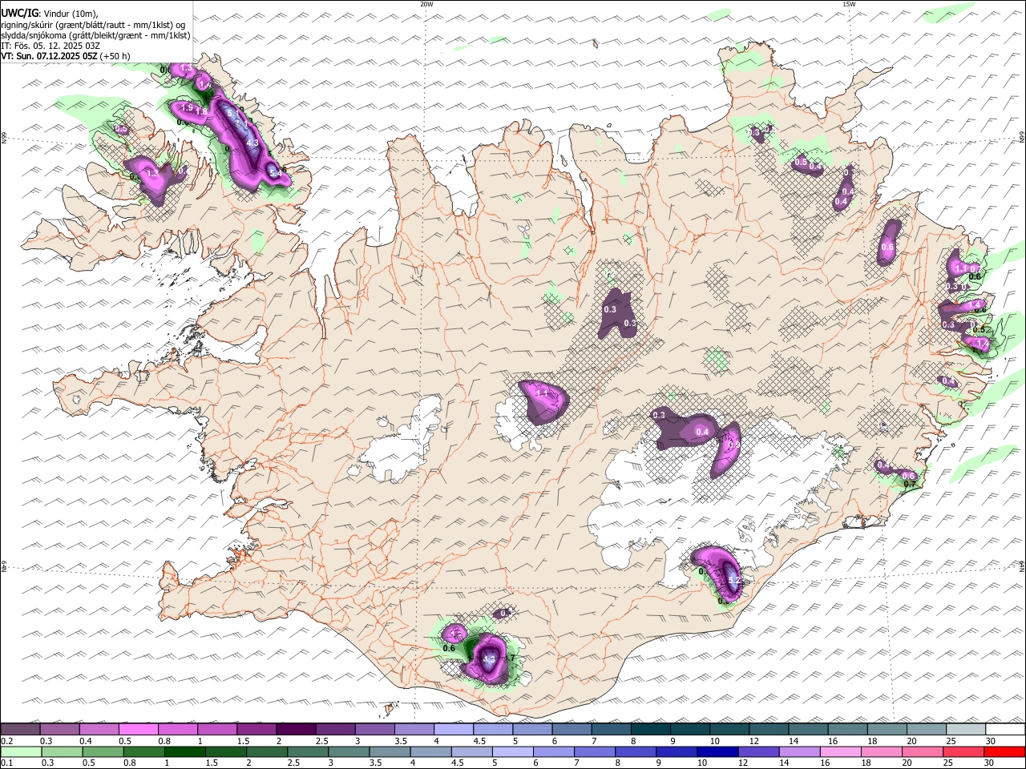Pick the snow legend swatch starting at 6

coord(571,730)
